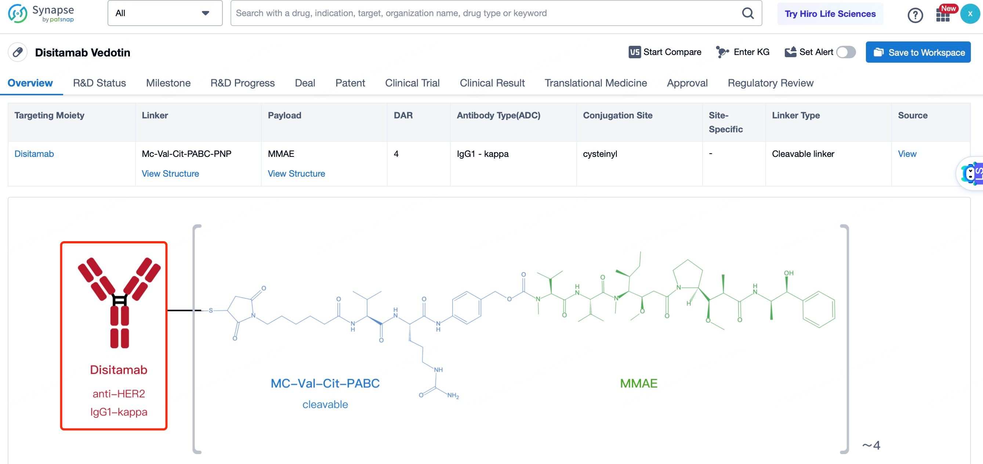Toggle the Set Alert on/off switch
The height and width of the screenshot is (464, 983).
846,53
